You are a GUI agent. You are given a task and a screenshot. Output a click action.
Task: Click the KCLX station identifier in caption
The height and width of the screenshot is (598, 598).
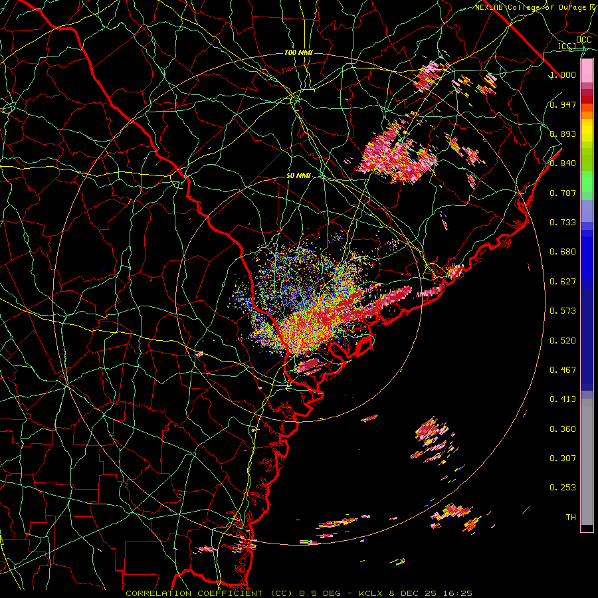pyautogui.click(x=372, y=593)
